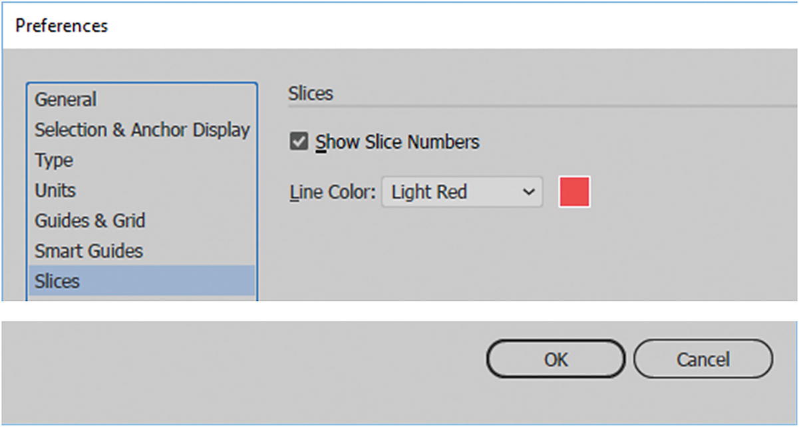The image size is (799, 427).
Task: Go to Guides & Grid preferences
Action: (x=90, y=220)
